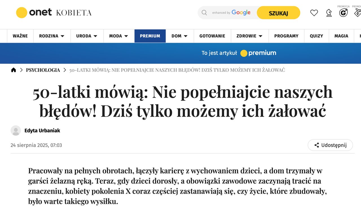Click the author avatar icon
The image size is (361, 215).
[16, 130]
